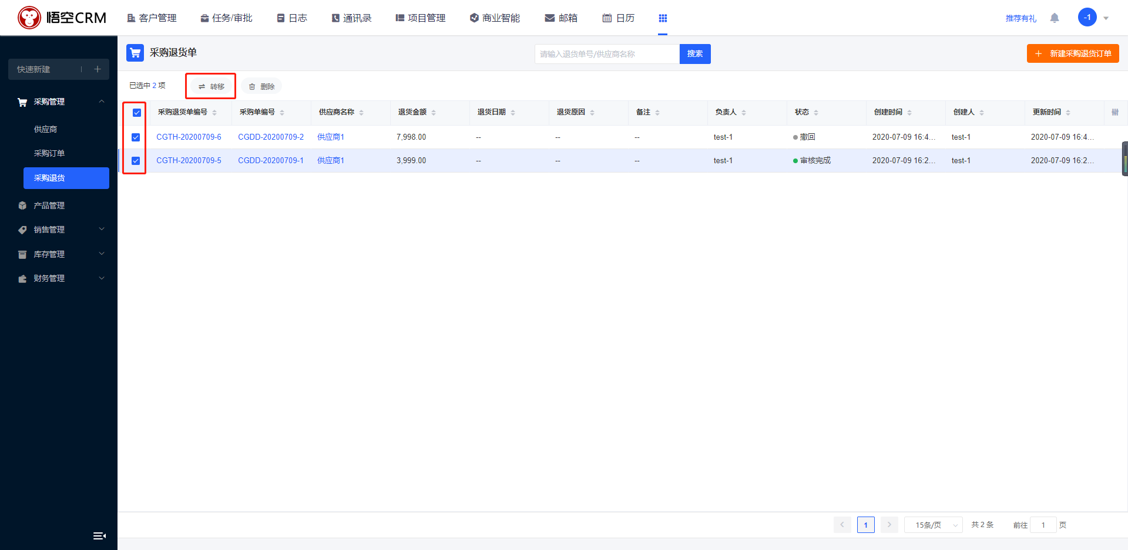Sort by 退货金额 column arrows
Viewport: 1128px width, 550px height.
click(x=434, y=113)
